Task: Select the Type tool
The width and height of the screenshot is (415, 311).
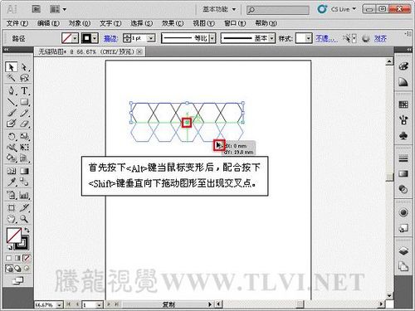Action: pos(24,90)
